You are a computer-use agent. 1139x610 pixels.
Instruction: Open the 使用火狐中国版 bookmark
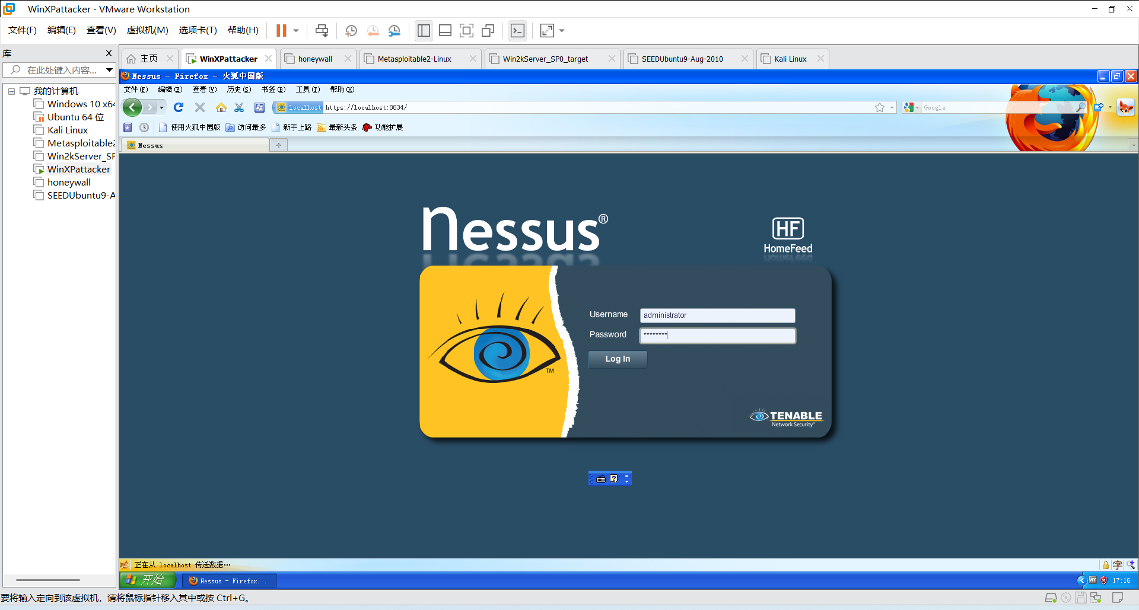[190, 127]
